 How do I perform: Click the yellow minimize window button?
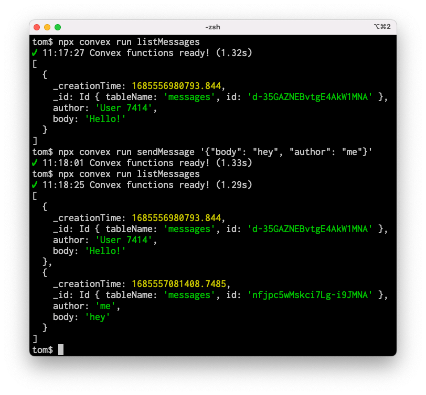(47, 27)
